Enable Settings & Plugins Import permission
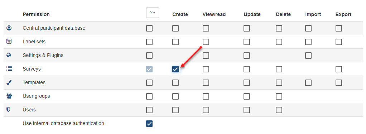Viewport: 366px width, 134px height. click(x=308, y=56)
